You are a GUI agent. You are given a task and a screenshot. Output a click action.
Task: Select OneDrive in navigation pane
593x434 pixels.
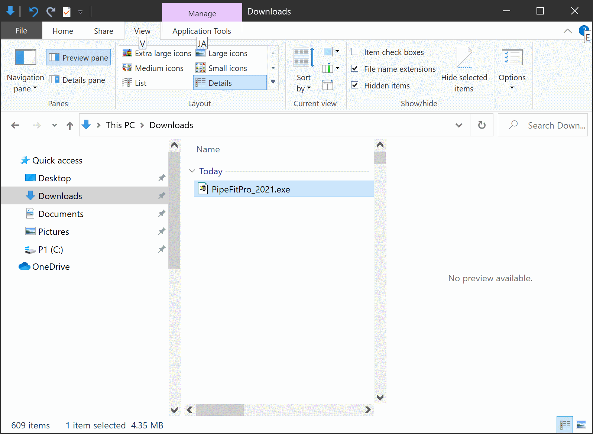51,267
